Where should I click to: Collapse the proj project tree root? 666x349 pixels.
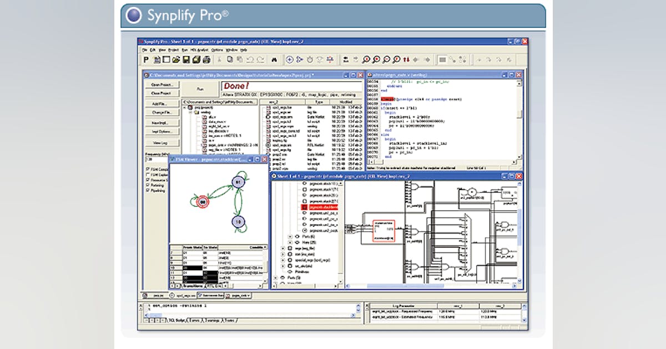pos(185,108)
